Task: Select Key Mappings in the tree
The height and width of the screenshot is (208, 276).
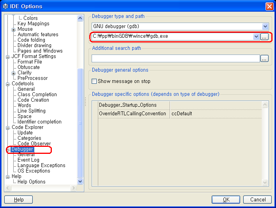Action: pos(34,23)
